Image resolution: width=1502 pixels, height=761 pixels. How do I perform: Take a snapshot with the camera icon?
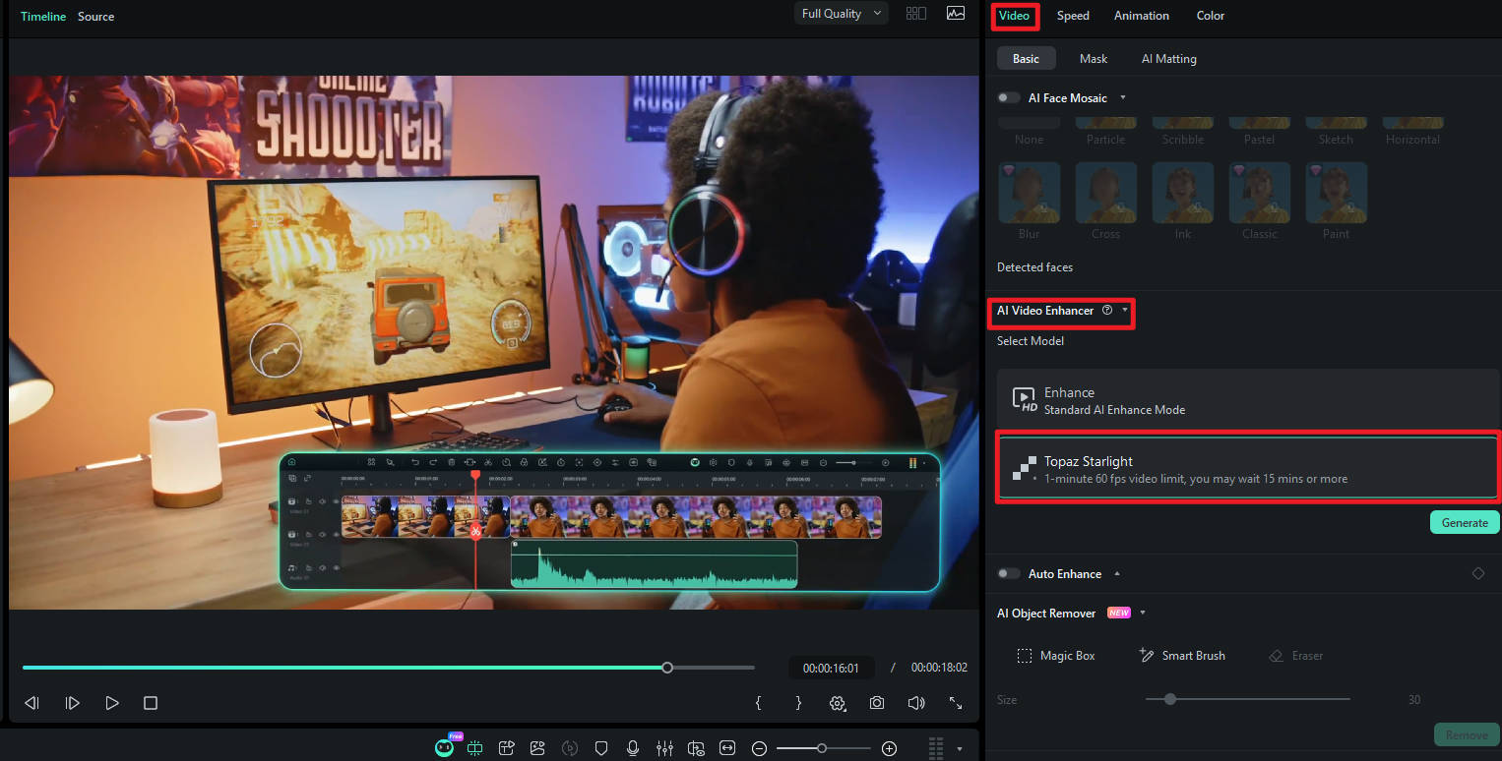876,703
